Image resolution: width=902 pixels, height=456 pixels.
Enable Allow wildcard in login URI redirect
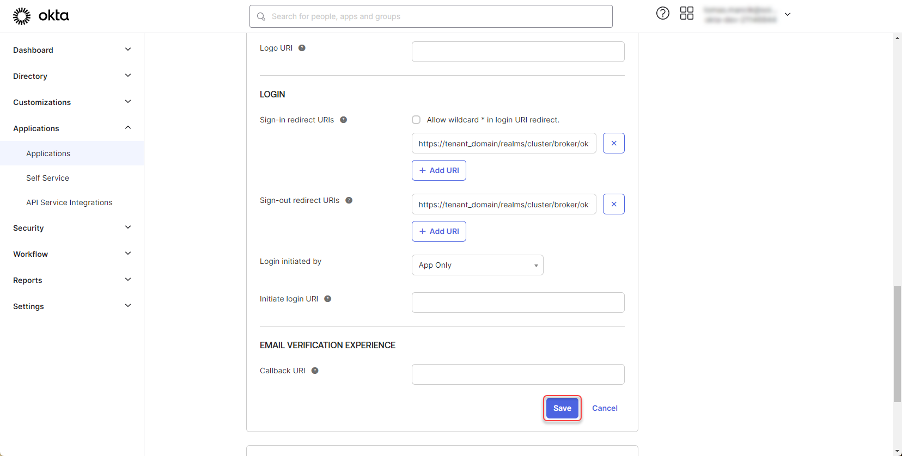coord(416,120)
